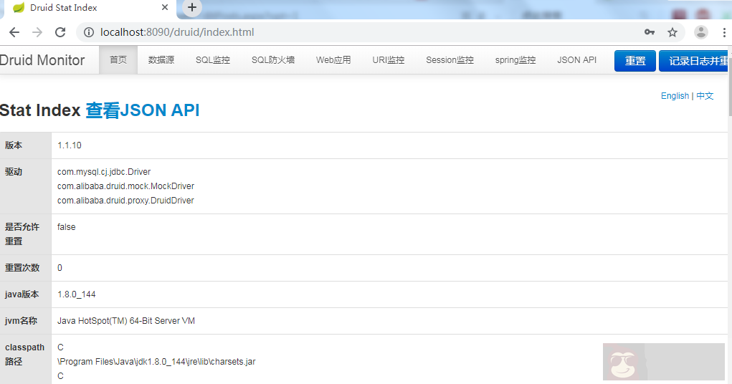Select java version 1.8.0_144 value
Screen dimensions: 732x384
tap(77, 294)
